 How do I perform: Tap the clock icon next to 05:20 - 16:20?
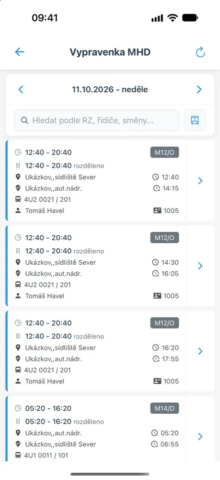point(18,408)
